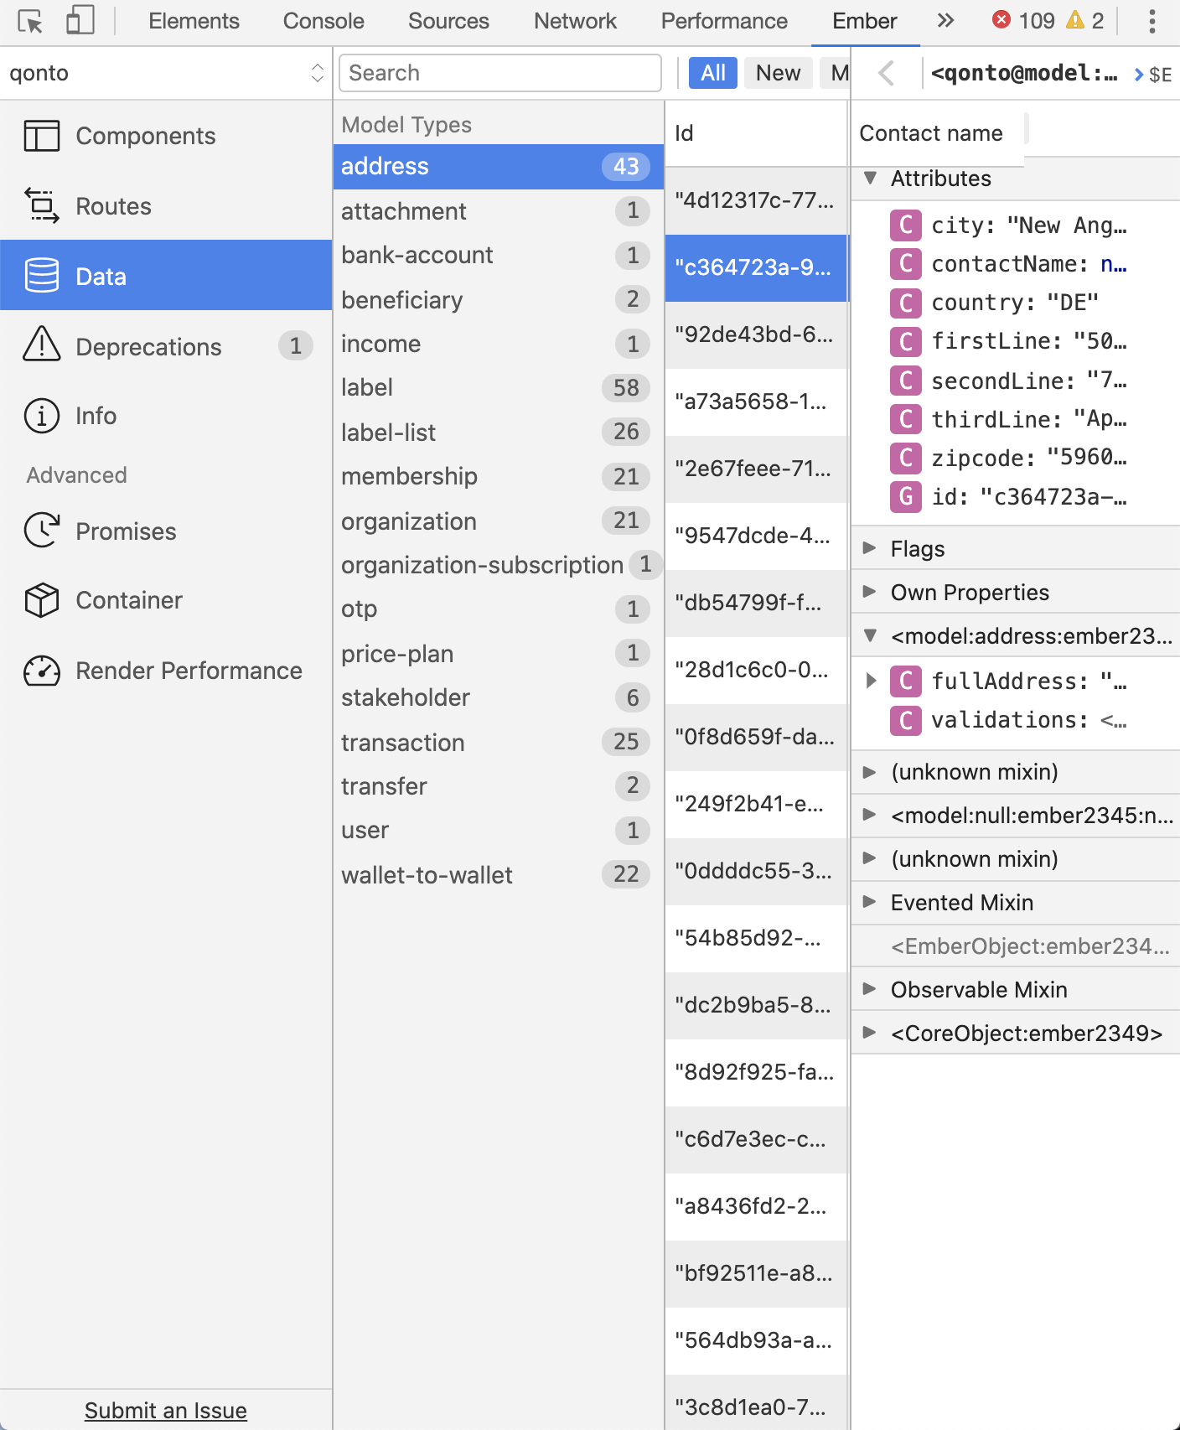This screenshot has height=1430, width=1180.
Task: Expand the Observable Mixin section
Action: (870, 989)
